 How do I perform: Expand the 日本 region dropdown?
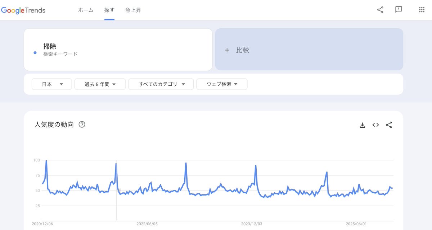click(x=52, y=84)
